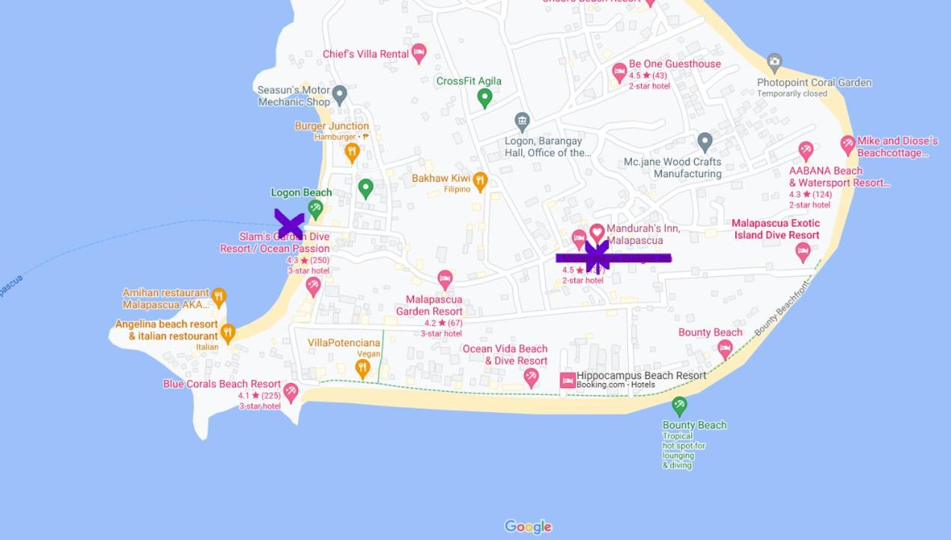Click the Photopoint Coral Garden camera icon

[x=774, y=62]
